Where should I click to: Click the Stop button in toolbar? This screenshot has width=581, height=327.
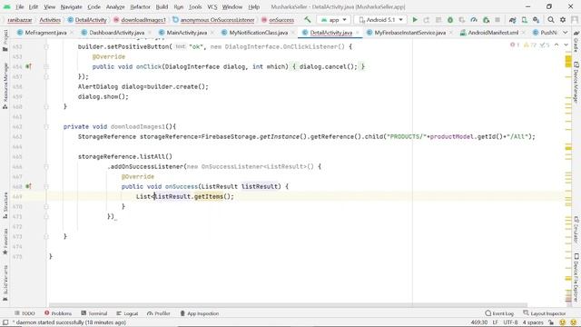[497, 20]
